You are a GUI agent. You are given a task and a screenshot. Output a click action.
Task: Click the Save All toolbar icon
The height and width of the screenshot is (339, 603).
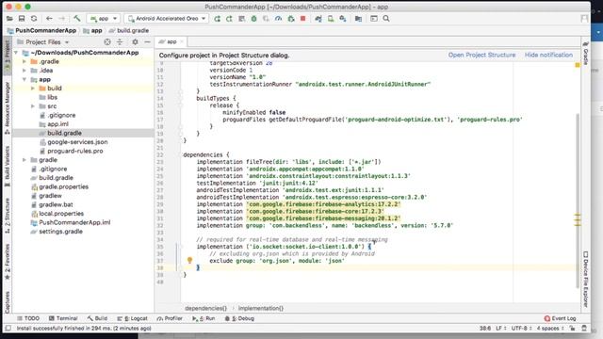22,19
